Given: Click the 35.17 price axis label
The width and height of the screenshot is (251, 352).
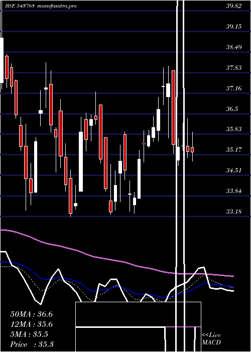Looking at the screenshot, I should click(x=234, y=150).
